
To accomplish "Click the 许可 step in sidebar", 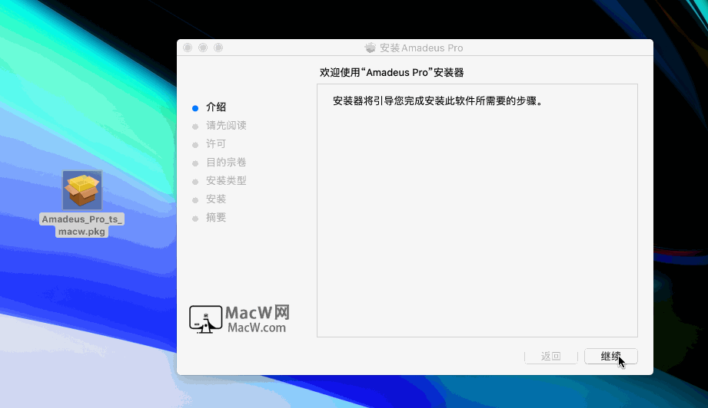I will pyautogui.click(x=216, y=144).
